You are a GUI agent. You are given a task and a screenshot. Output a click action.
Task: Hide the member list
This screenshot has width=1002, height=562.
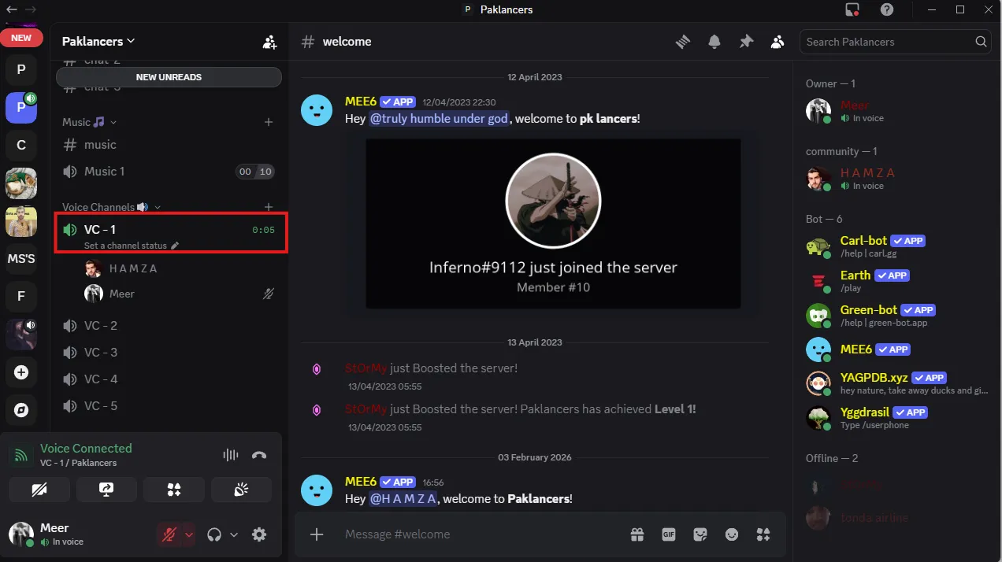(777, 42)
